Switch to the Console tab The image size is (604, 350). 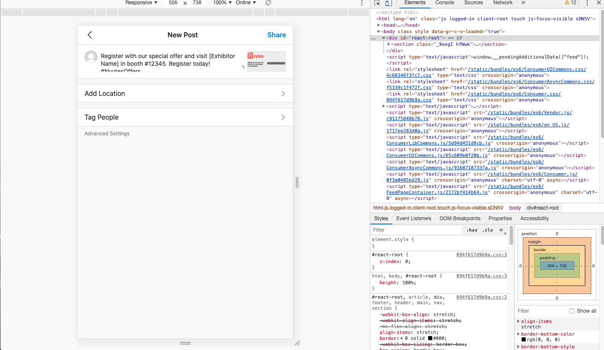pos(445,3)
